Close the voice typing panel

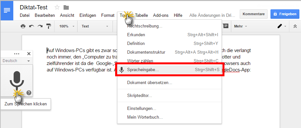[29, 54]
